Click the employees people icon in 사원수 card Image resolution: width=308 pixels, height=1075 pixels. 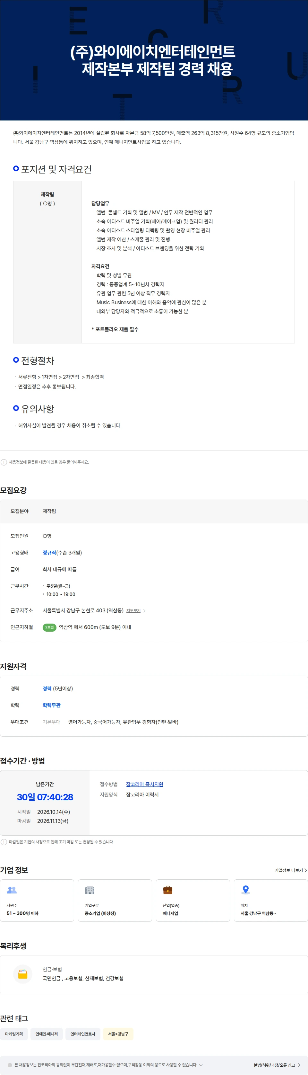pyautogui.click(x=12, y=890)
